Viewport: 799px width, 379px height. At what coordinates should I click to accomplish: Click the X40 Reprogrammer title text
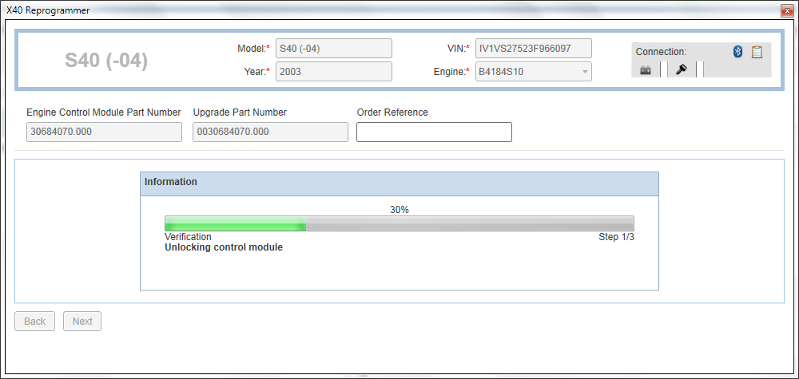[x=48, y=10]
